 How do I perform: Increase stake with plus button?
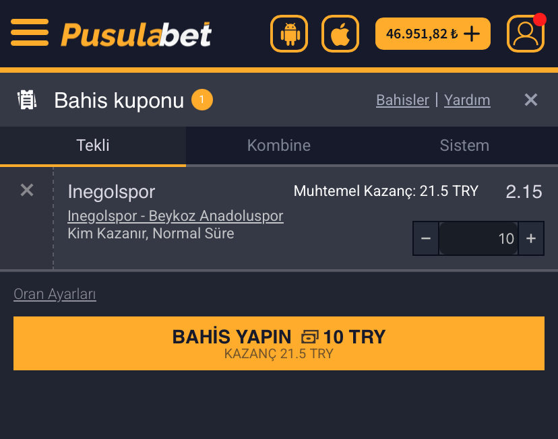(531, 238)
